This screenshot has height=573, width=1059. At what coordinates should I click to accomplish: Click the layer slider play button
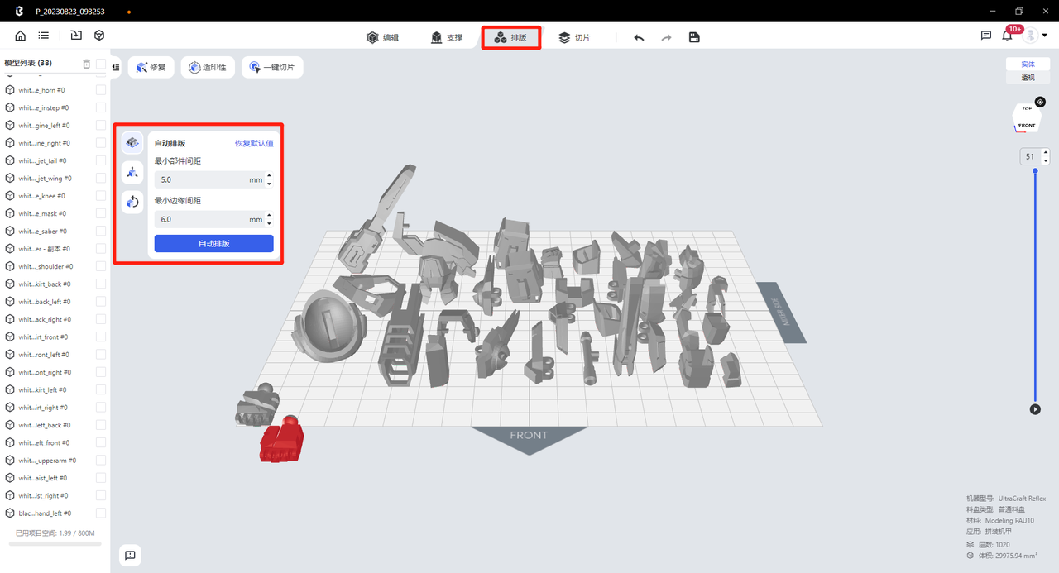(x=1035, y=409)
